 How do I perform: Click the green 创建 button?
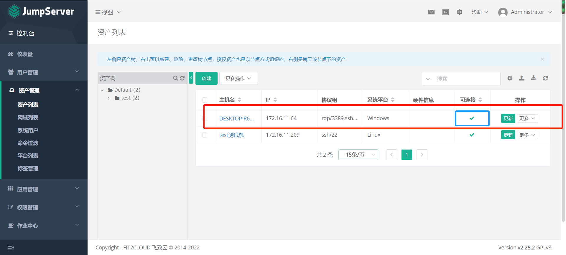tap(206, 78)
